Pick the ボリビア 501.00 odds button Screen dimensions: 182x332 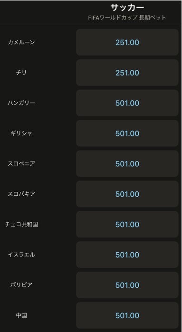coord(127,285)
